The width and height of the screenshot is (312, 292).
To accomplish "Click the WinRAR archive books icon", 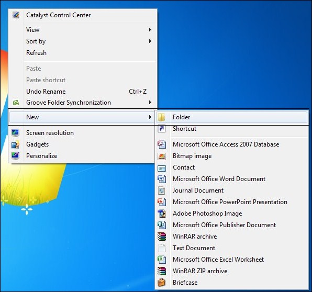I will click(x=162, y=237).
